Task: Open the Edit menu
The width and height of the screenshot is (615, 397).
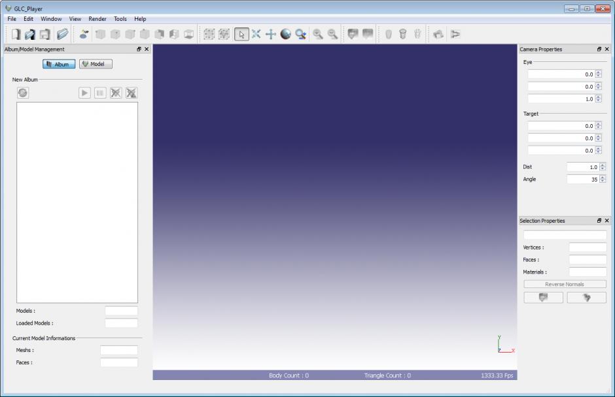Action: [x=28, y=19]
